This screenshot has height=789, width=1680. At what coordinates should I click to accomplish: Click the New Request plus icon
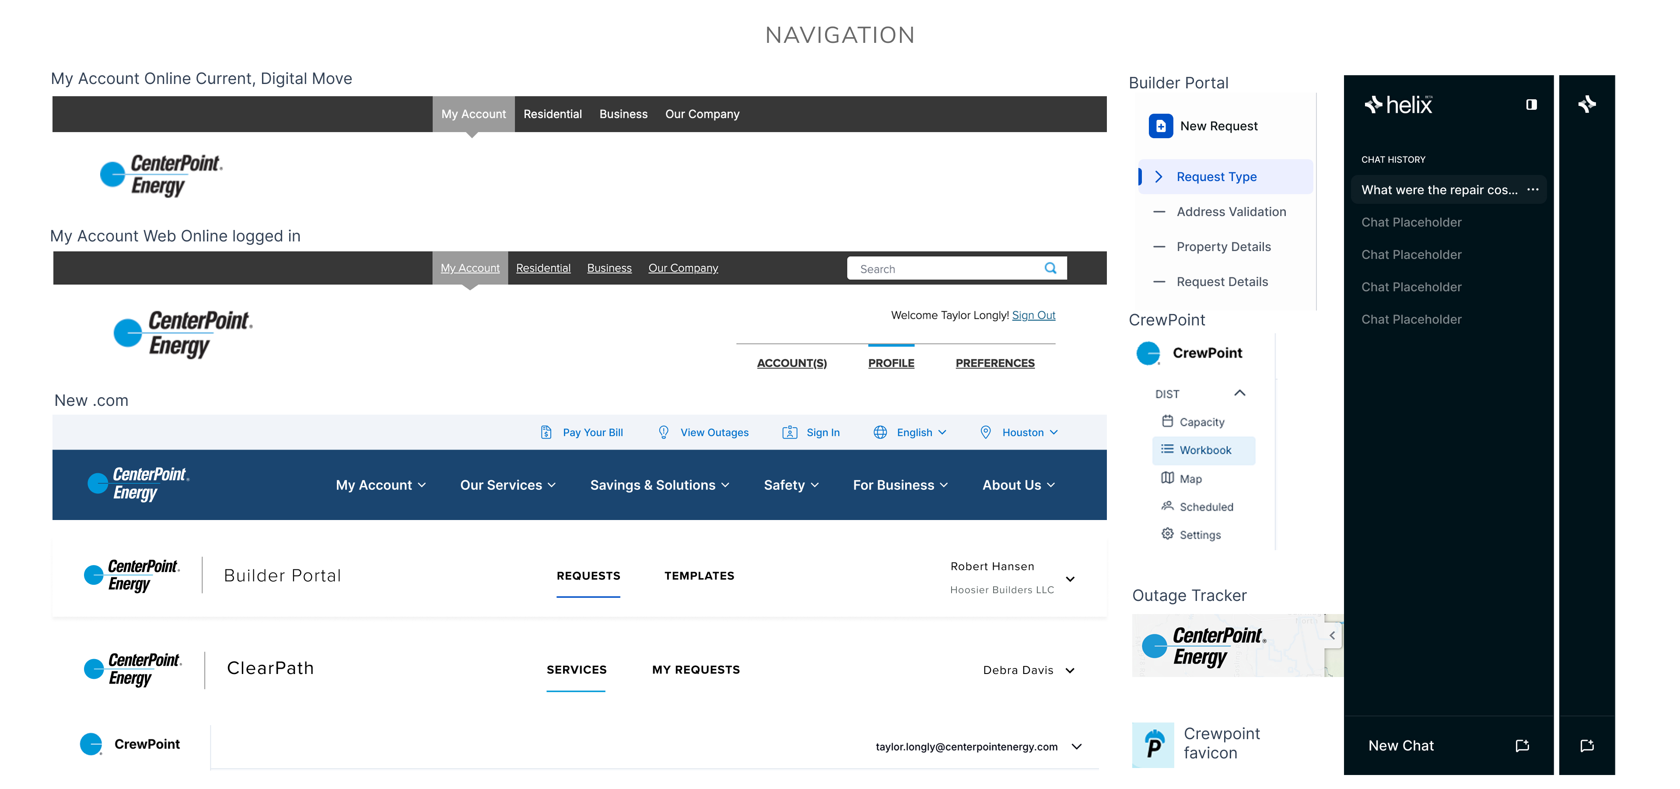pyautogui.click(x=1160, y=126)
